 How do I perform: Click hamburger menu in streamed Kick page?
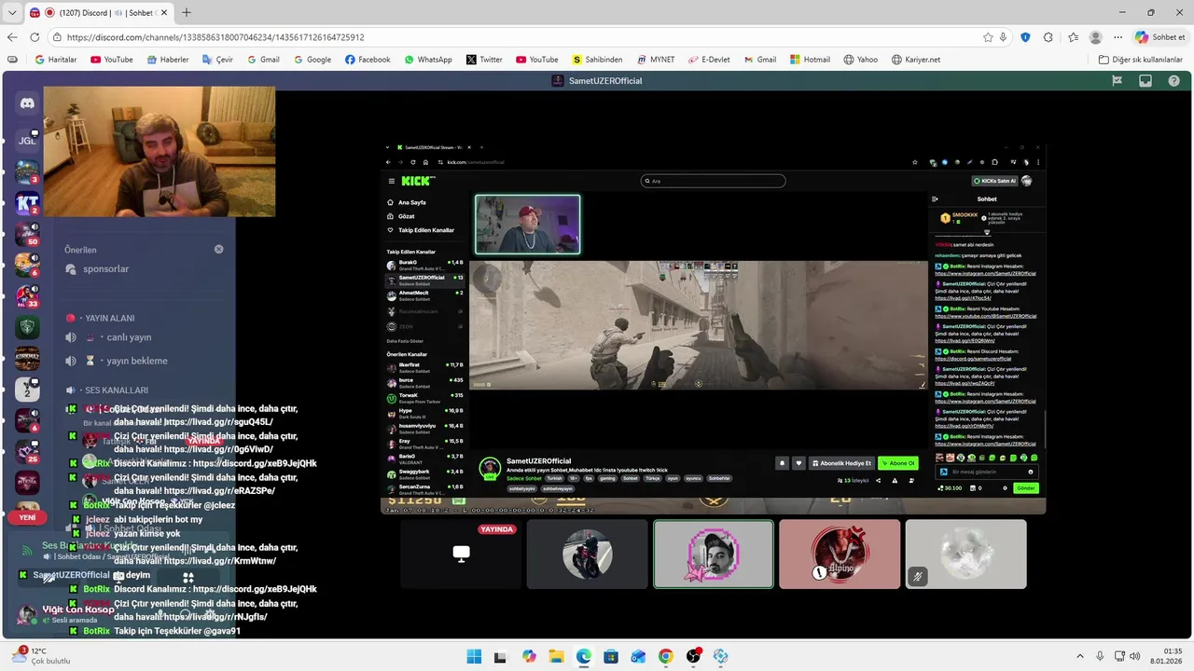coord(392,181)
